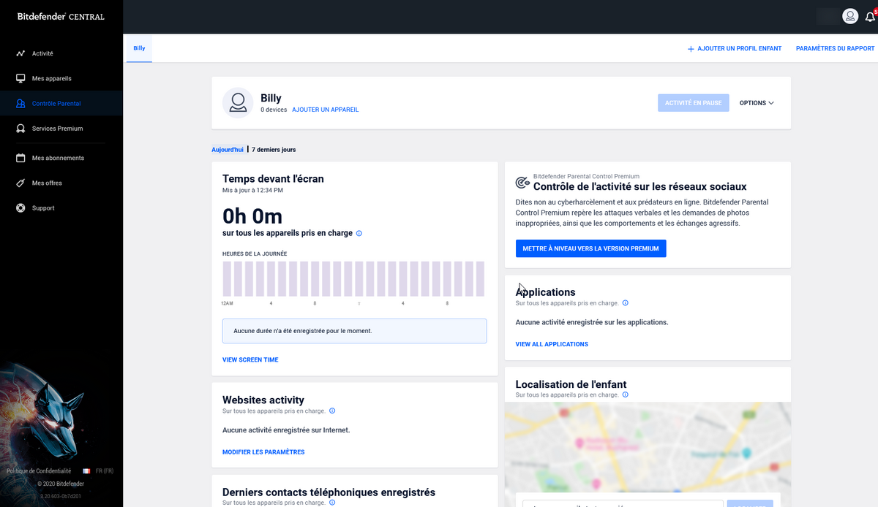Click the Parental Control Premium target-eye icon

(x=522, y=183)
